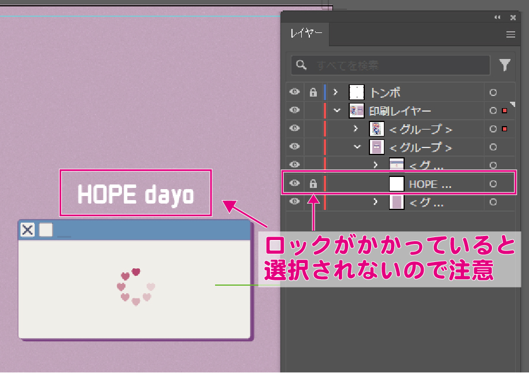
Task: Hide the HOPE text layer with its eye
Action: [x=295, y=184]
